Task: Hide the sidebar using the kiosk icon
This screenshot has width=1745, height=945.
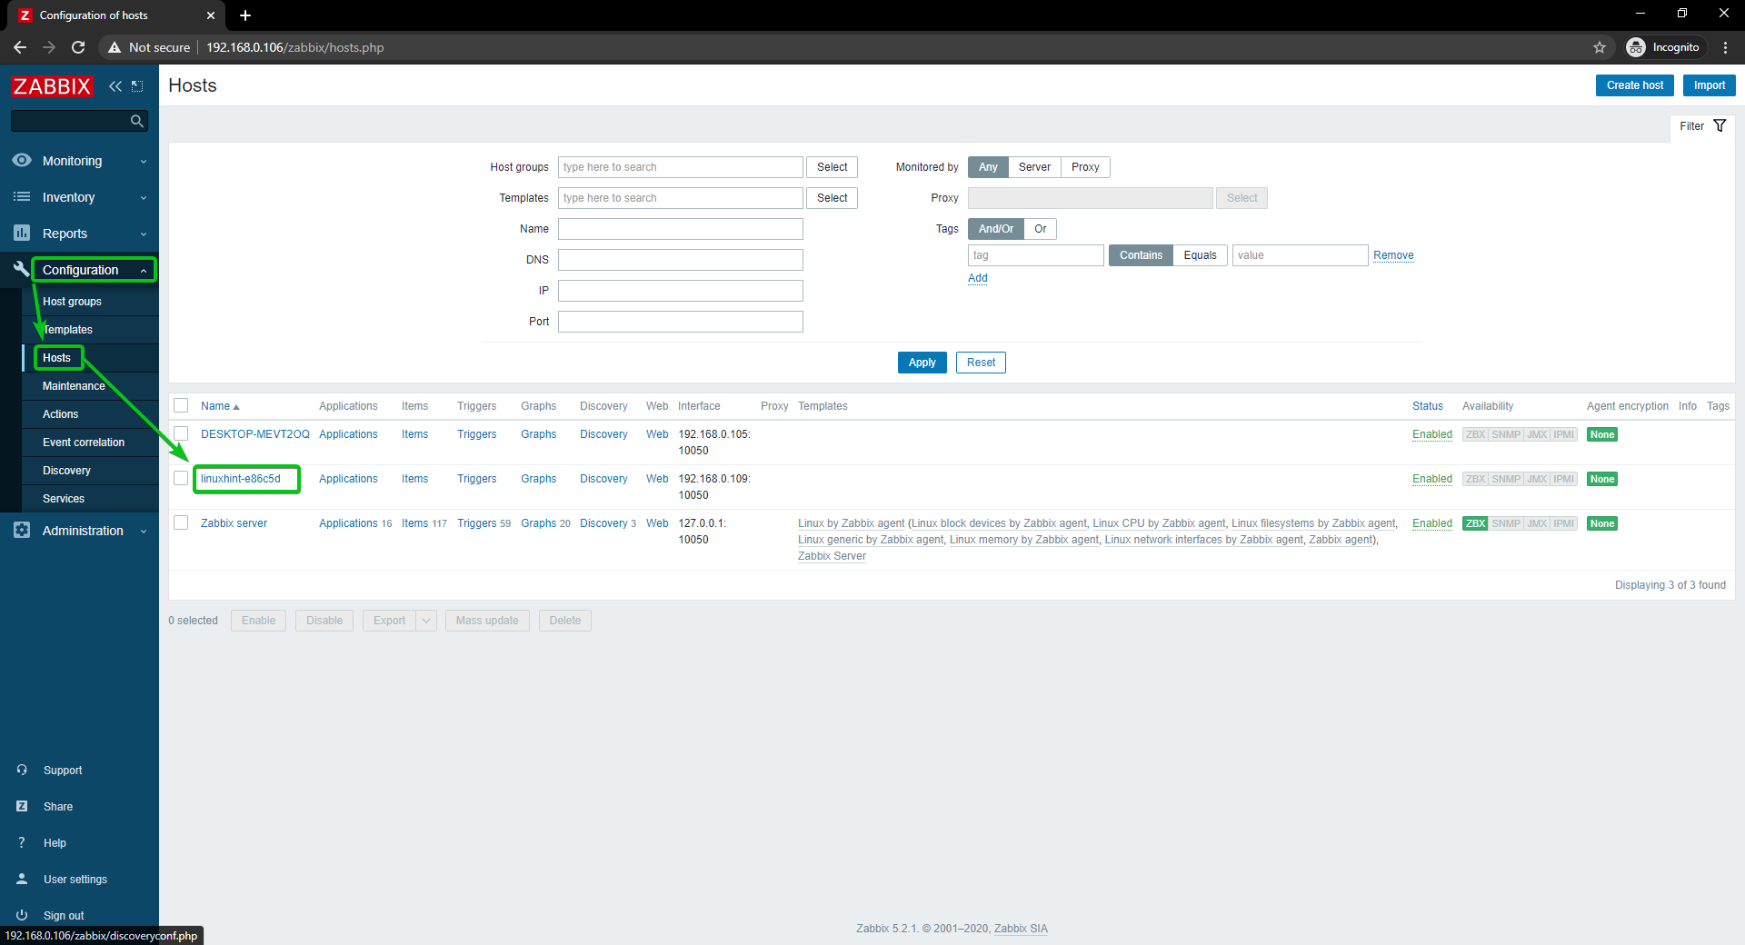Action: coord(137,86)
